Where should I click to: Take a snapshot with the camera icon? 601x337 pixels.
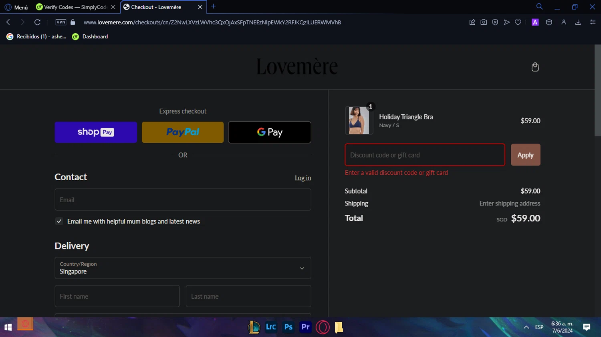[x=484, y=22]
